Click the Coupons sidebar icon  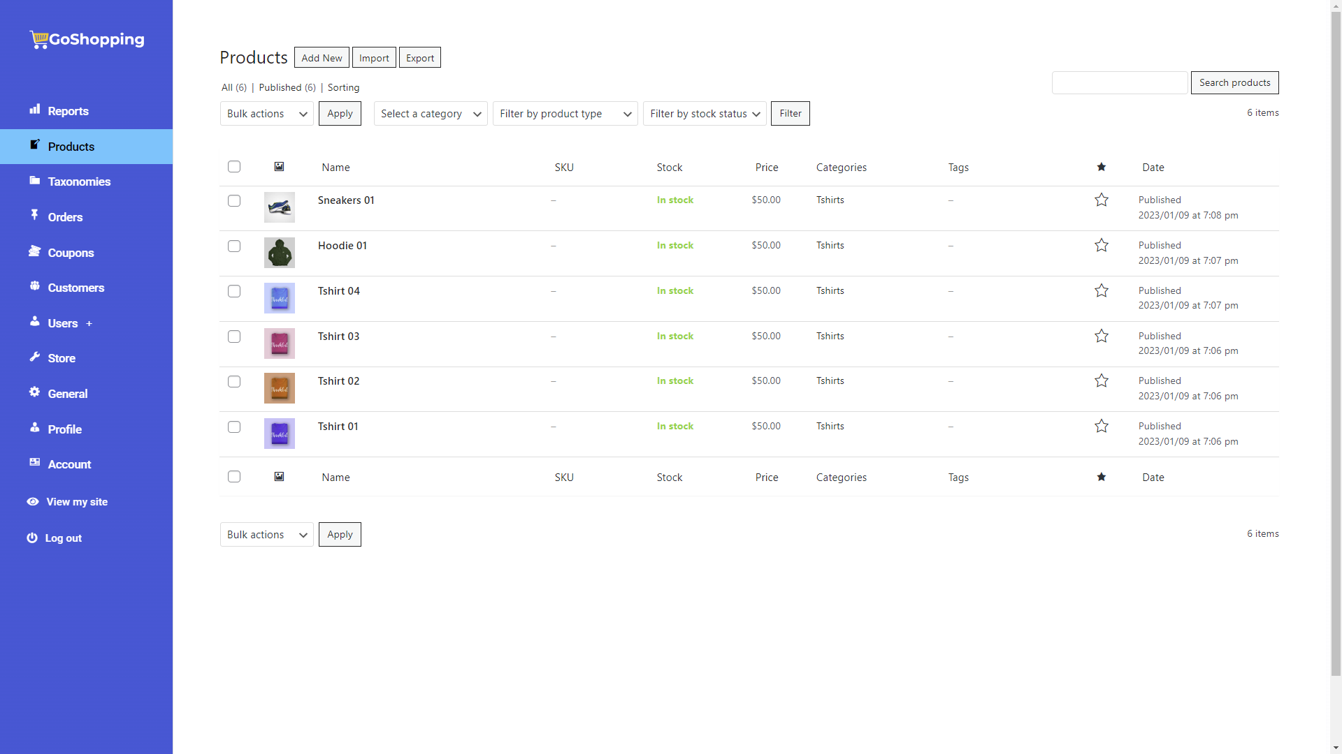[x=34, y=251]
